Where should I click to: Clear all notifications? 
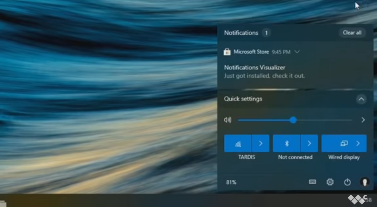click(352, 33)
